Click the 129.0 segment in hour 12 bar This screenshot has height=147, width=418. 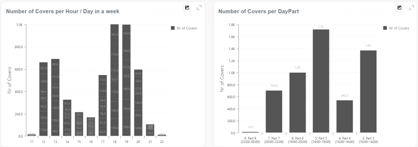[x=43, y=81]
